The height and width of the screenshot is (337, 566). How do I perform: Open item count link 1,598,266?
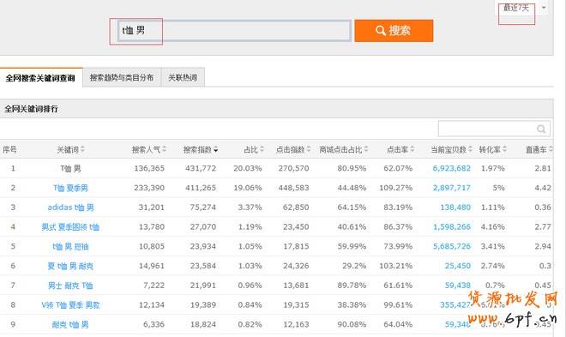point(452,227)
